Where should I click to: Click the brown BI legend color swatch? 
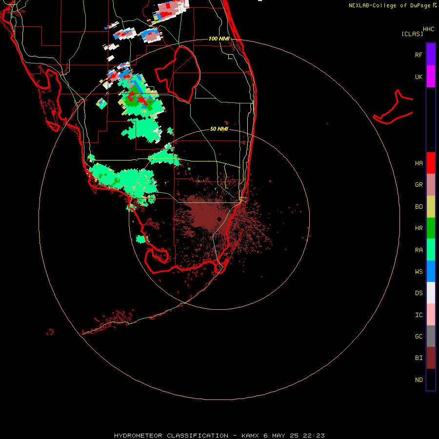(x=431, y=358)
